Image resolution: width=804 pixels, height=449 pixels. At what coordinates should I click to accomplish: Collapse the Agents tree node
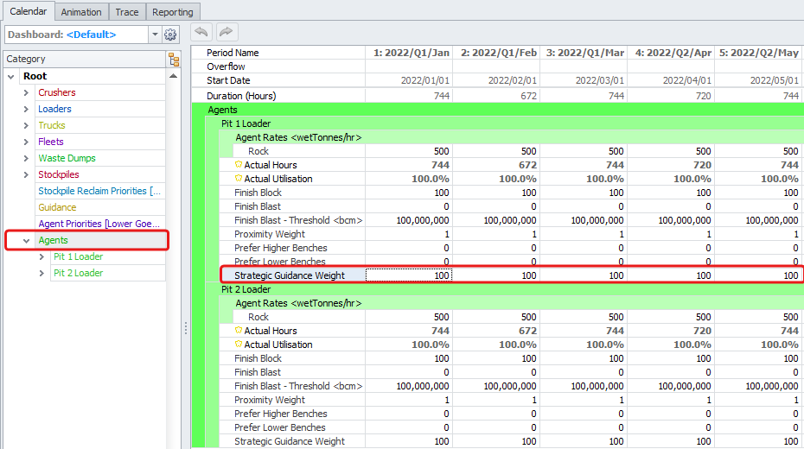[x=26, y=240]
